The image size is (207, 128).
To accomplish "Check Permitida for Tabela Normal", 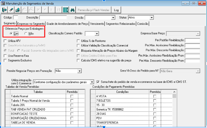I will pyautogui.click(x=72, y=96).
